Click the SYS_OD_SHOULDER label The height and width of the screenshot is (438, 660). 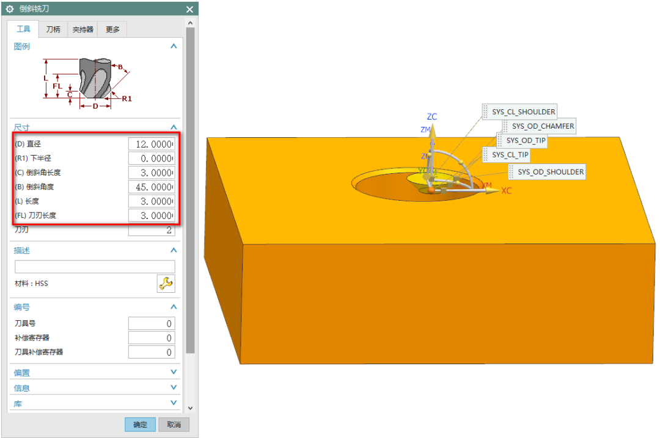551,172
